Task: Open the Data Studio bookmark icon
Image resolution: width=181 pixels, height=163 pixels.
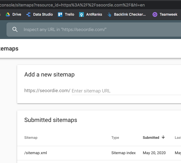Action: point(28,14)
